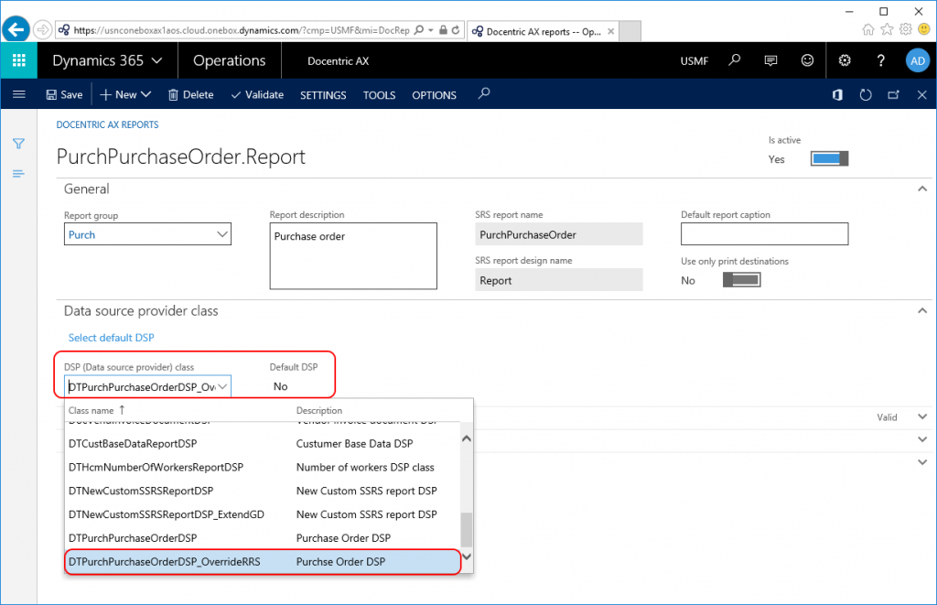The height and width of the screenshot is (605, 937).
Task: Click the filter funnel in left sidebar
Action: pos(17,144)
